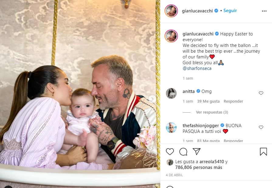The width and height of the screenshot is (272, 188).
Task: Like the post with the heart icon
Action: 170,152
